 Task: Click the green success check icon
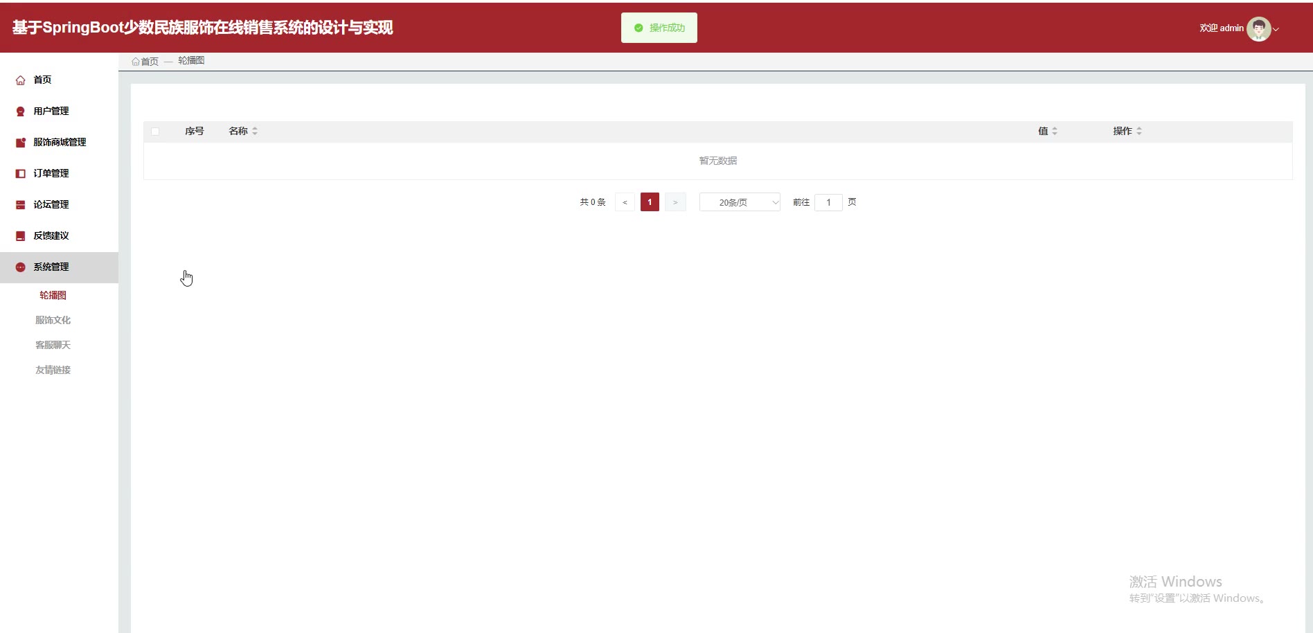638,28
